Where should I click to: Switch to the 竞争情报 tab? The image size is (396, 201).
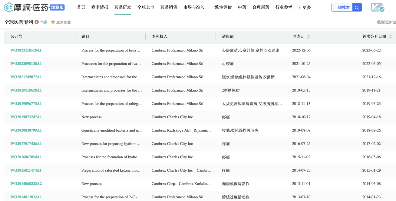tap(100, 7)
